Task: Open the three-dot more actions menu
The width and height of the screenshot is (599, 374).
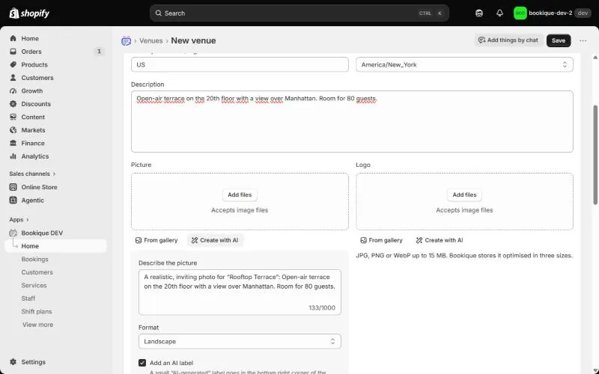Action: (x=583, y=40)
